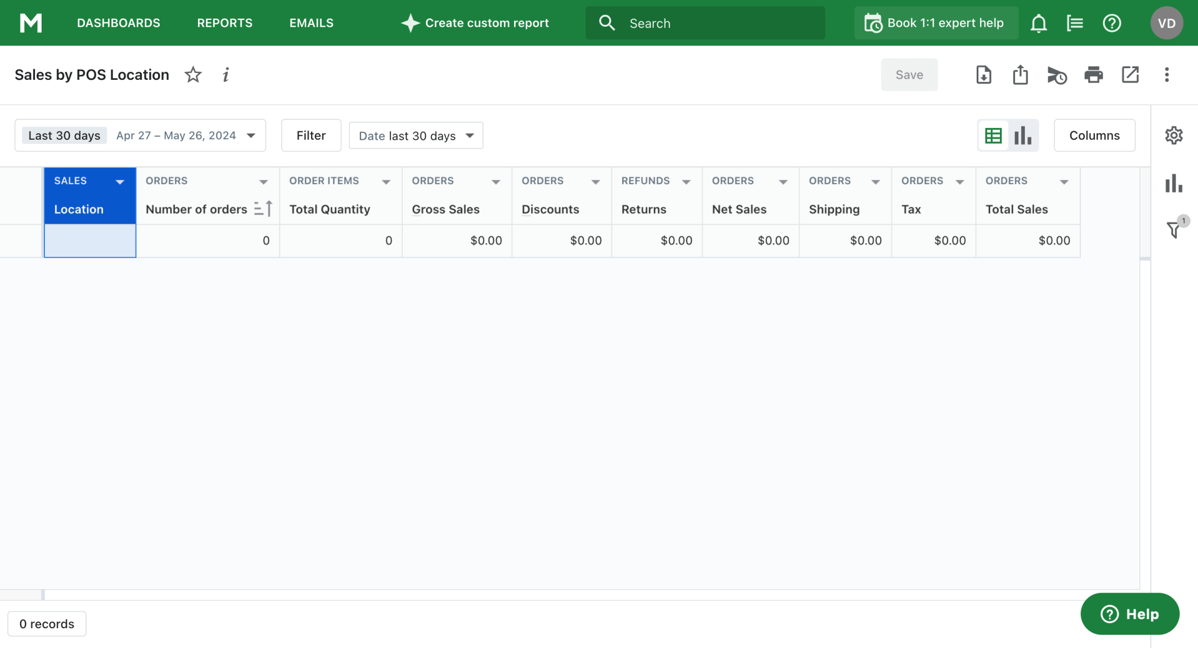
Task: Expand Sales Location column dropdown arrow
Action: pyautogui.click(x=120, y=182)
